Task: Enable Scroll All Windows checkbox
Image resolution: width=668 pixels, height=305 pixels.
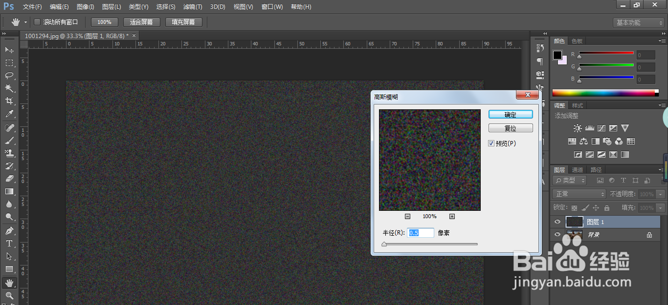Action: (x=37, y=22)
